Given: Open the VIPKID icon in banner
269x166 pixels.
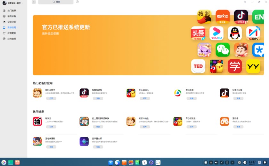Looking at the screenshot, I should (223, 17).
